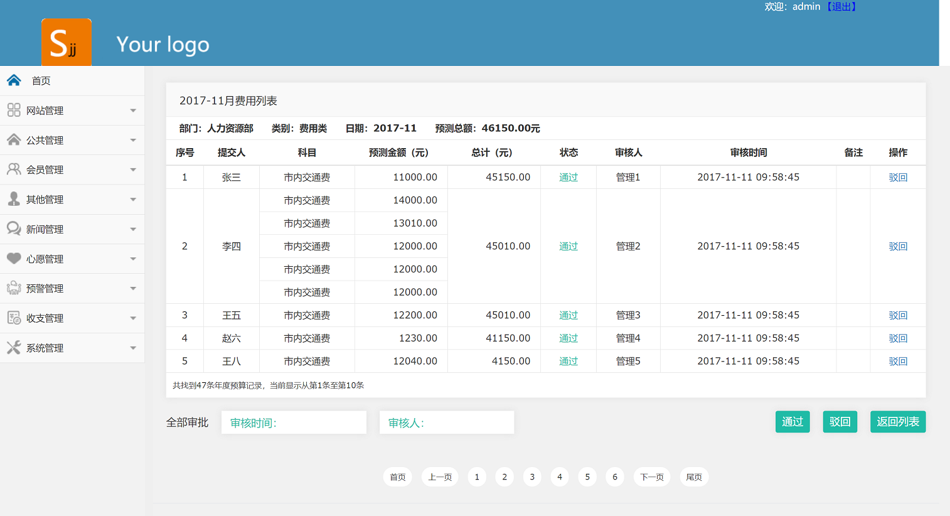
Task: Select the alert icon for 预警管理
Action: (x=13, y=288)
